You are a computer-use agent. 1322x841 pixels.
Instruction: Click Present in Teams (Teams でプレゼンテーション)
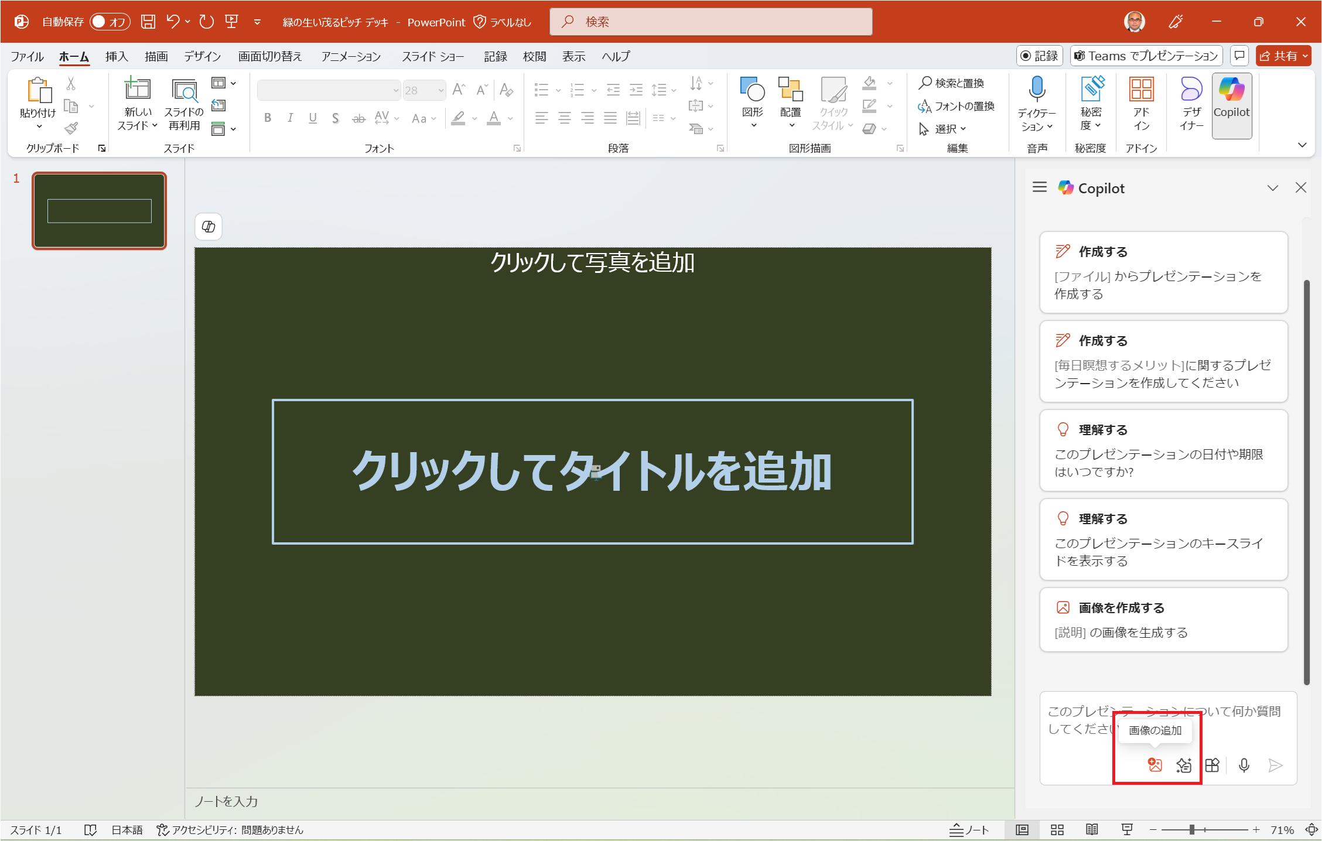coord(1146,56)
